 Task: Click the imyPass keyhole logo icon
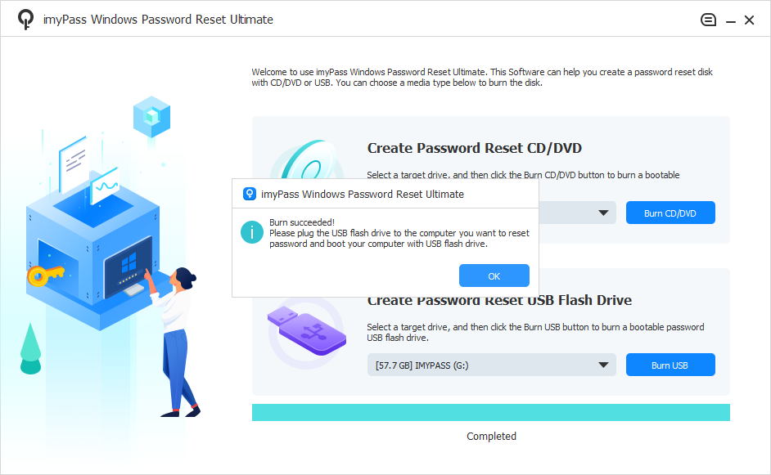click(25, 20)
